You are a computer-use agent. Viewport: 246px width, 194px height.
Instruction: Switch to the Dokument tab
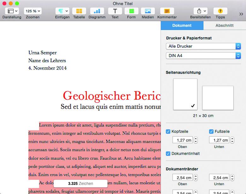182,26
